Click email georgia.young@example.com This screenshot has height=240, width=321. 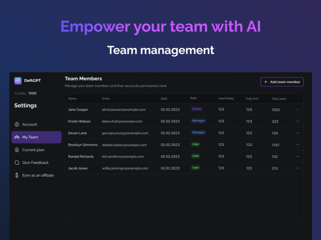pyautogui.click(x=125, y=133)
